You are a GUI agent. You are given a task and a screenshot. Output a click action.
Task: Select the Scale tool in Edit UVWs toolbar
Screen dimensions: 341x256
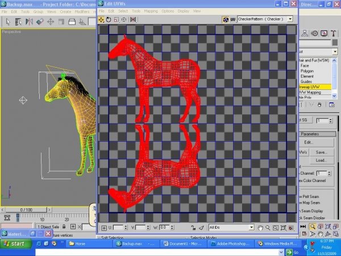116,20
